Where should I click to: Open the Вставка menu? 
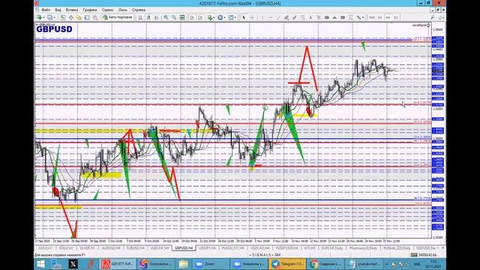72,10
